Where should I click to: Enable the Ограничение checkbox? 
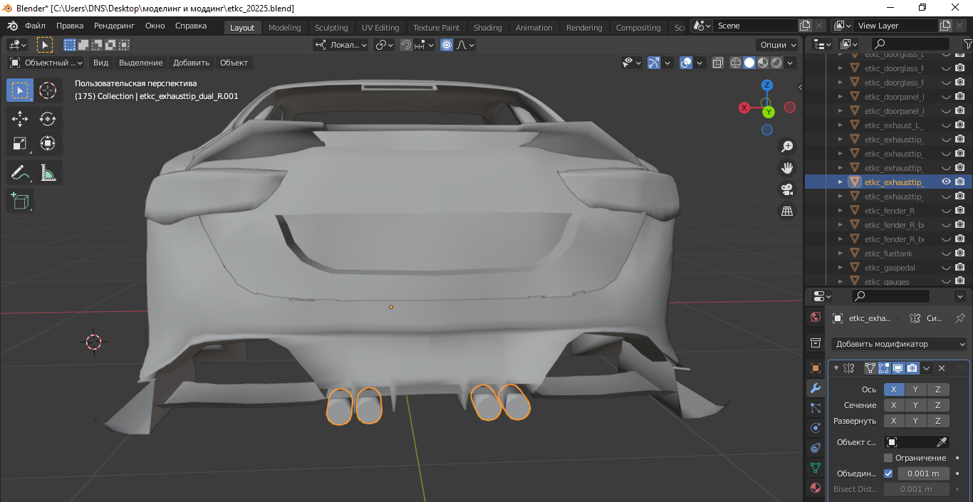(x=888, y=458)
